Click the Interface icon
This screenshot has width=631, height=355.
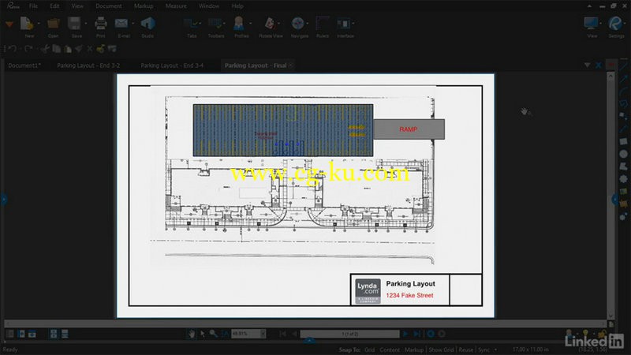pyautogui.click(x=344, y=24)
